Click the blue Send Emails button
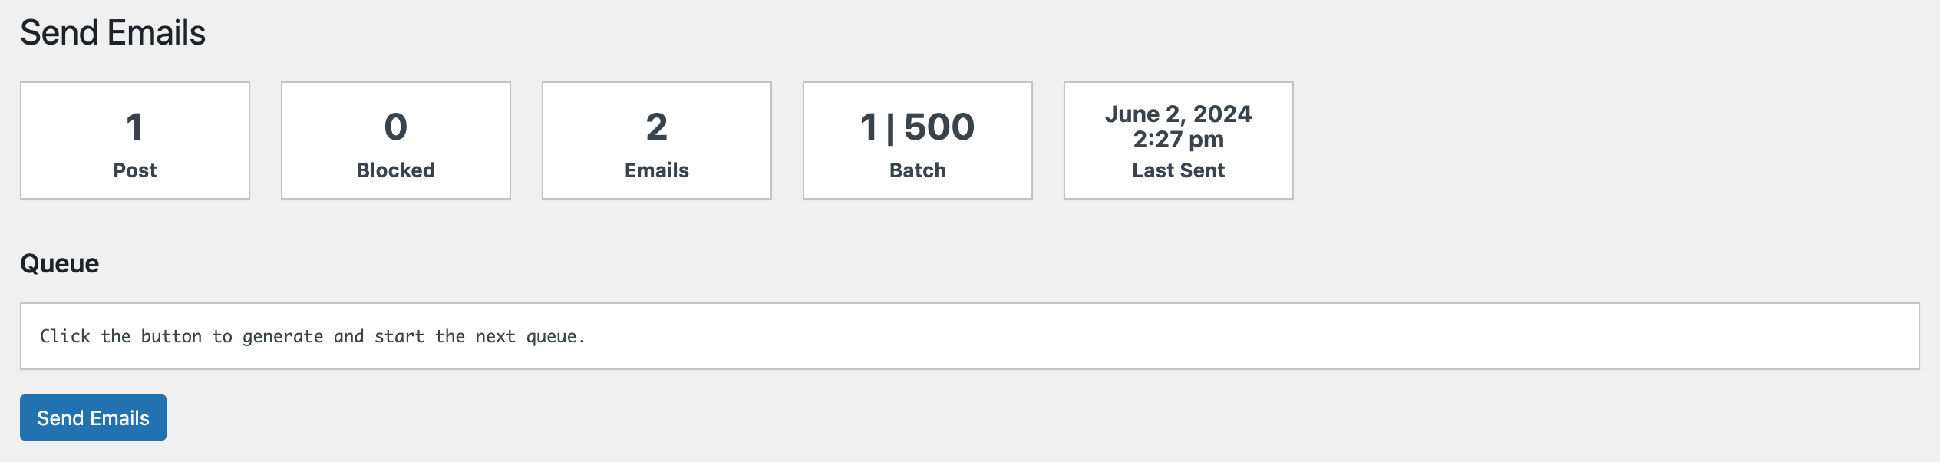 (93, 417)
